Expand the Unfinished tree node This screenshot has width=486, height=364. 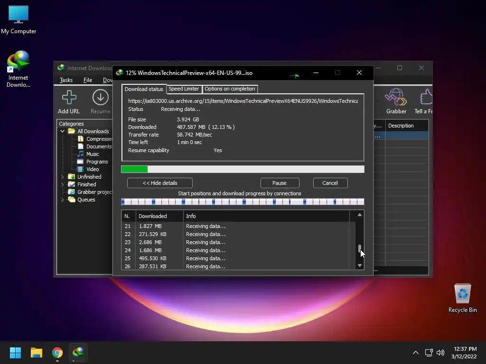[62, 177]
